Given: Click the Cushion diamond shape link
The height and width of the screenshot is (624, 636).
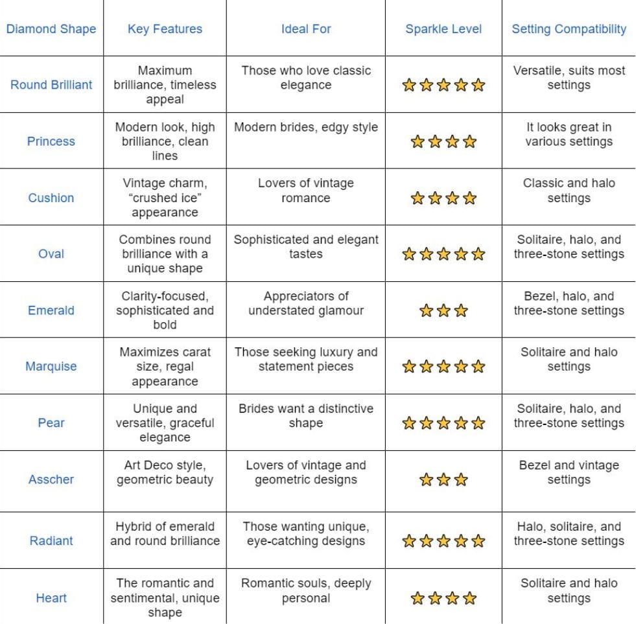Looking at the screenshot, I should click(x=51, y=198).
